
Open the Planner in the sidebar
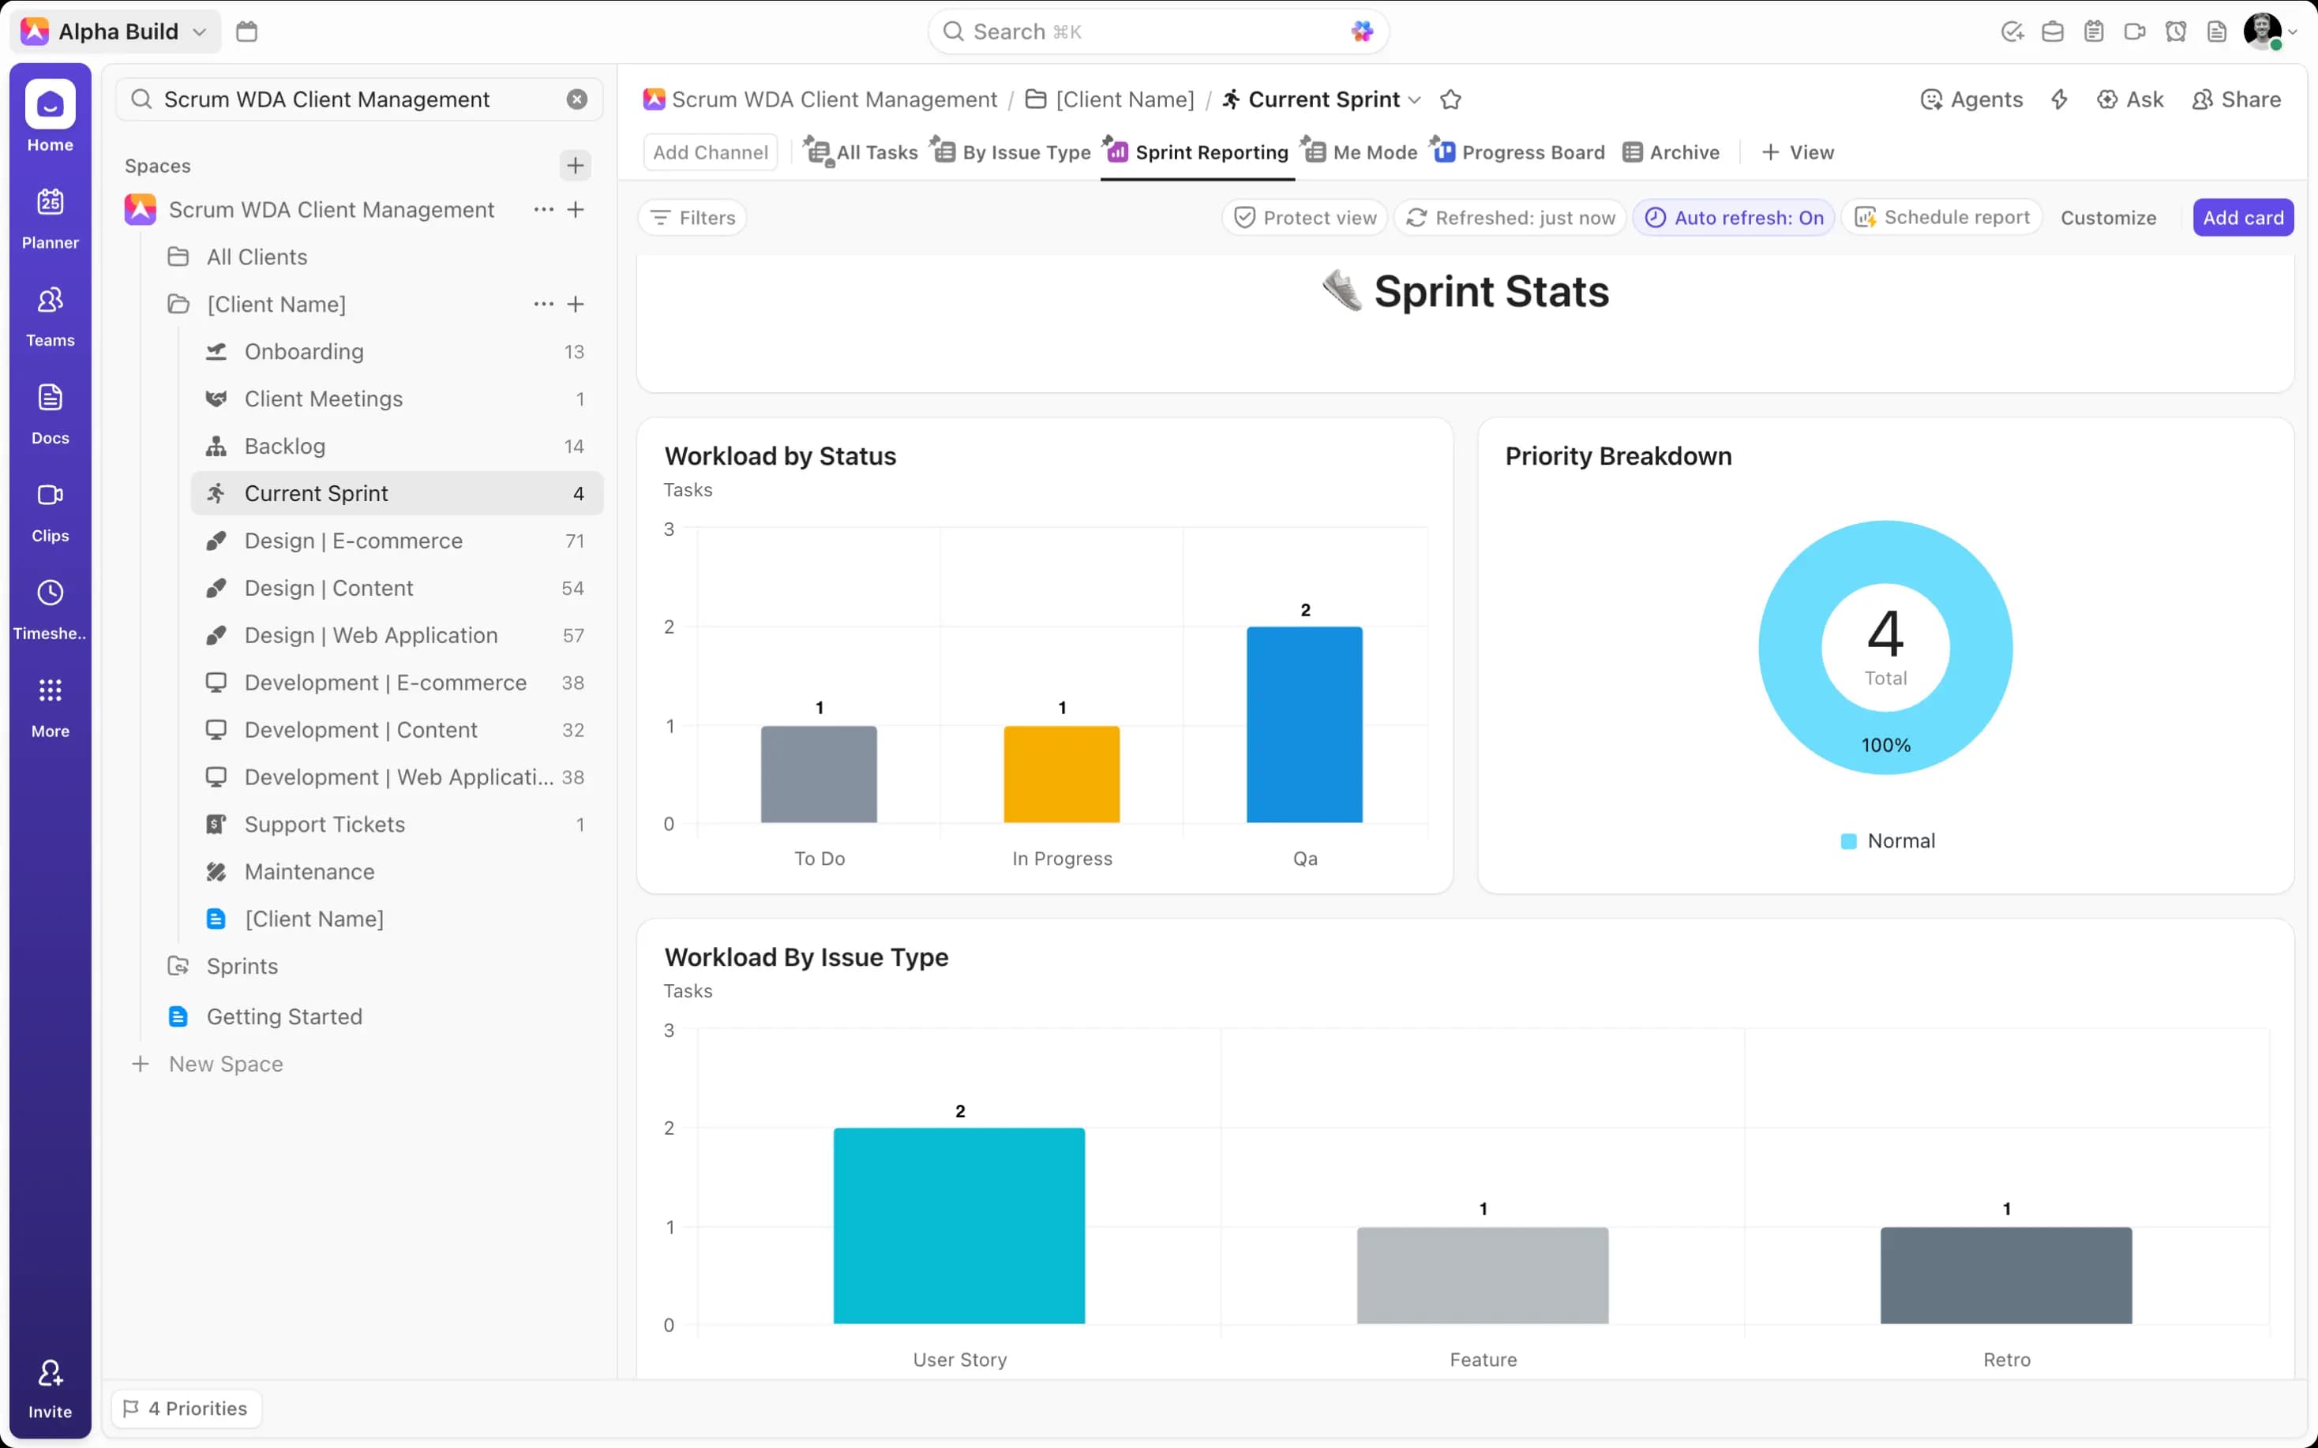click(50, 217)
